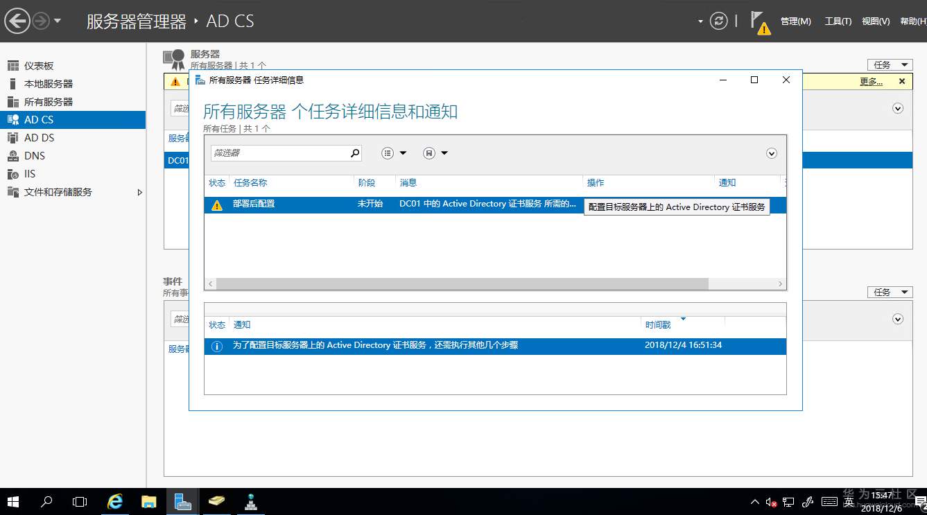
Task: Click the 本地服务器 sidebar icon
Action: [x=12, y=84]
